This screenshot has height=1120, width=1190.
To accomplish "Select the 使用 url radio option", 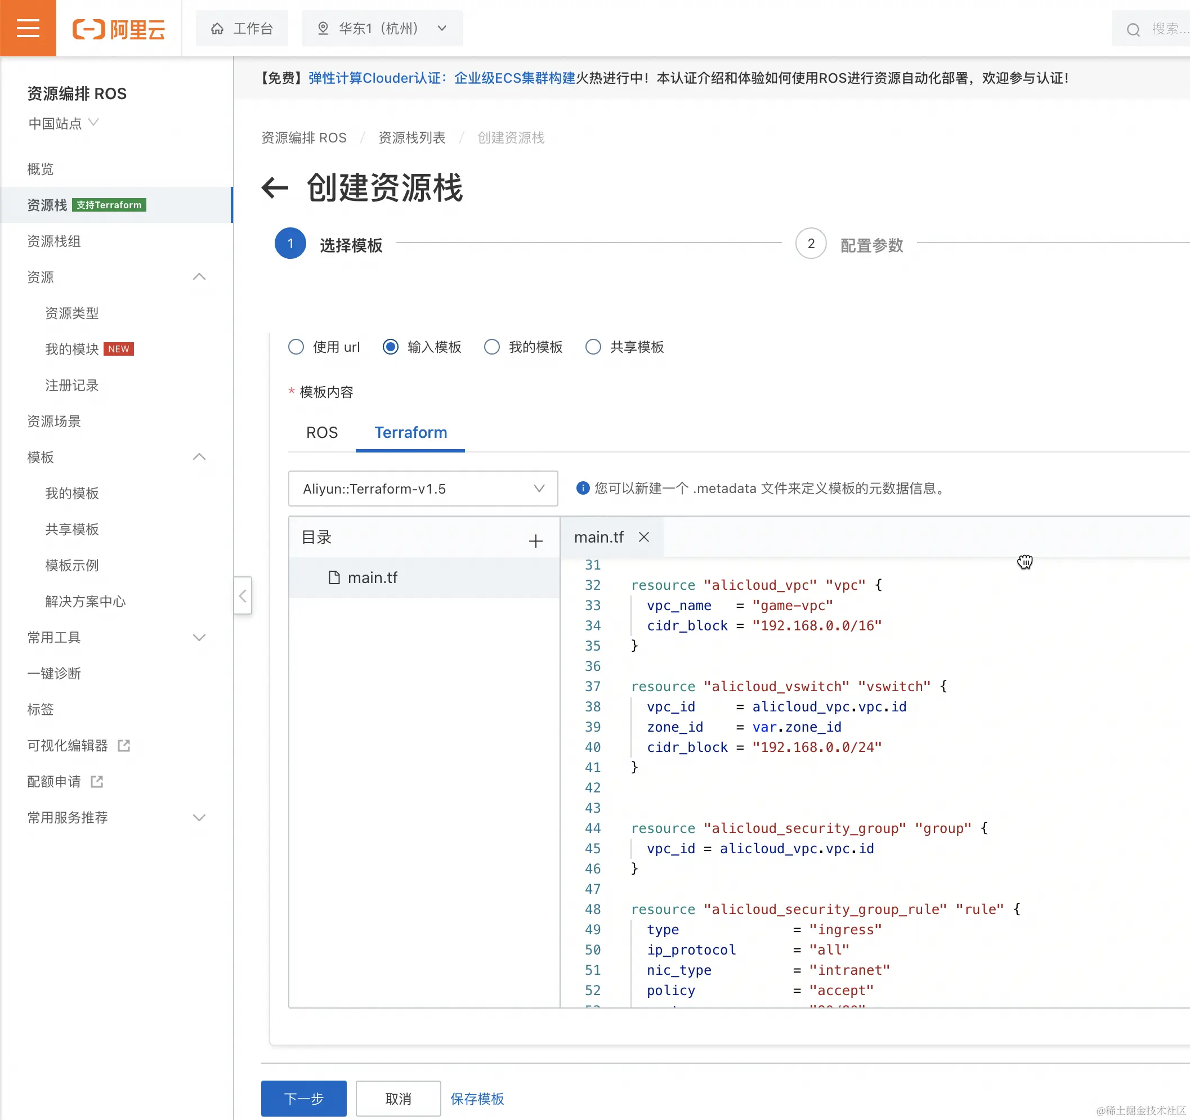I will (x=296, y=347).
